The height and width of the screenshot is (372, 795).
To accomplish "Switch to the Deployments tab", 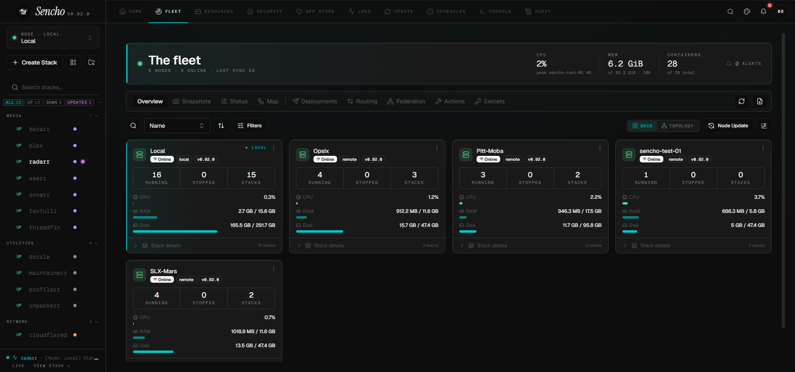I will tap(315, 101).
